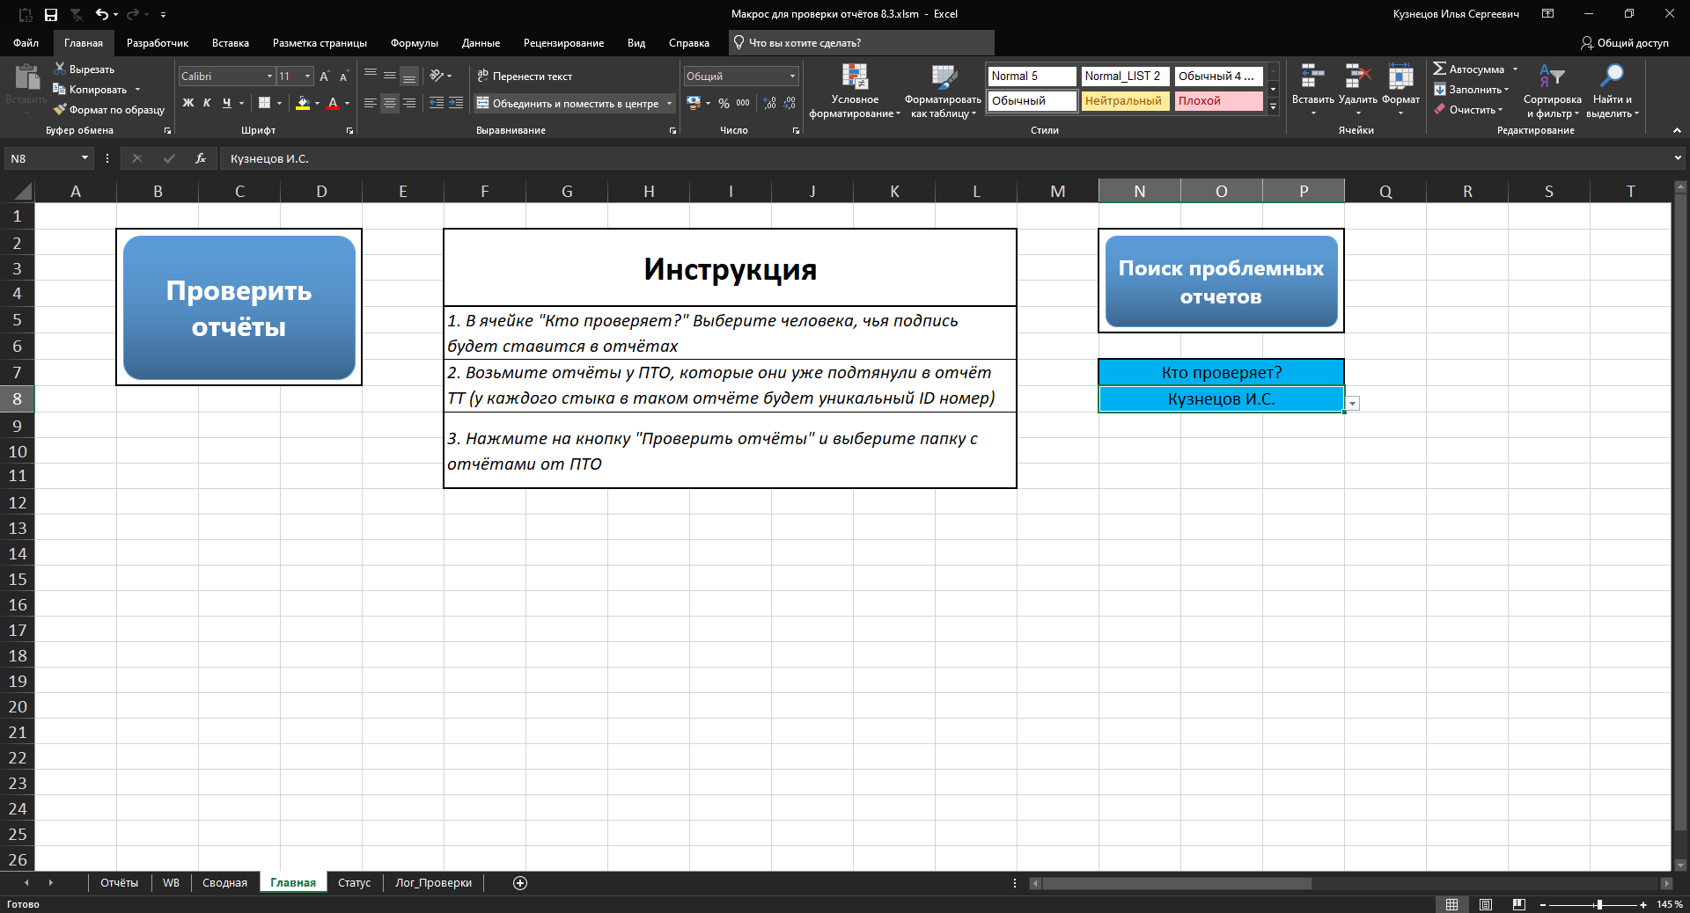The height and width of the screenshot is (913, 1690).
Task: Expand the number format dropdown showing Общий
Action: pyautogui.click(x=792, y=77)
